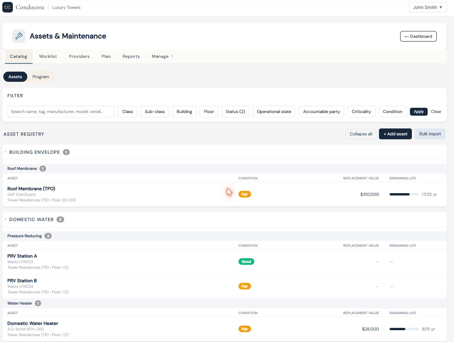Viewport: 454px width, 342px height.
Task: Open the Plan tab
Action: click(x=106, y=57)
